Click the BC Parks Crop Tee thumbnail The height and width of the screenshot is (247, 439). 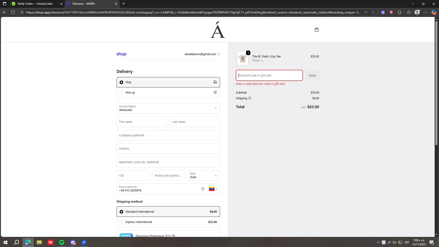click(x=243, y=59)
